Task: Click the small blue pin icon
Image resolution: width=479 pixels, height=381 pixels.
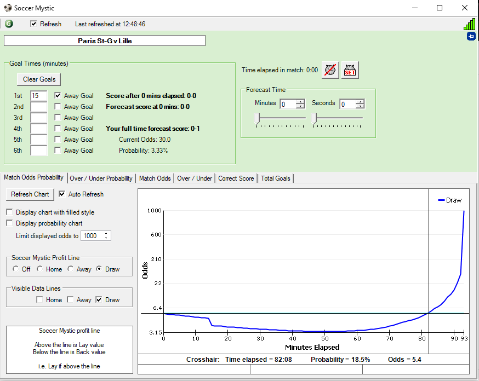Action: point(471,36)
